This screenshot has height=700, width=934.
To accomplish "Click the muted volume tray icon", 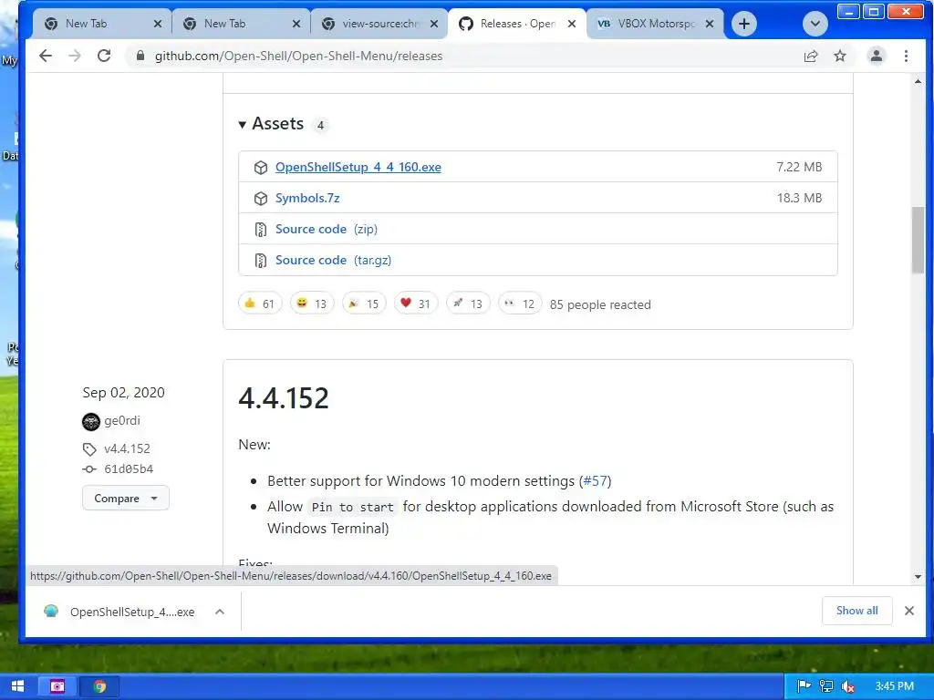I will coord(849,687).
